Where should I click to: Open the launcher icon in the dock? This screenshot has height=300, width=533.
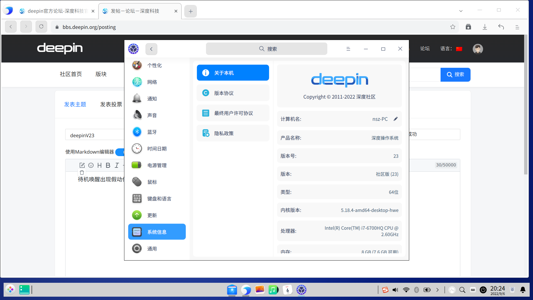click(x=10, y=290)
